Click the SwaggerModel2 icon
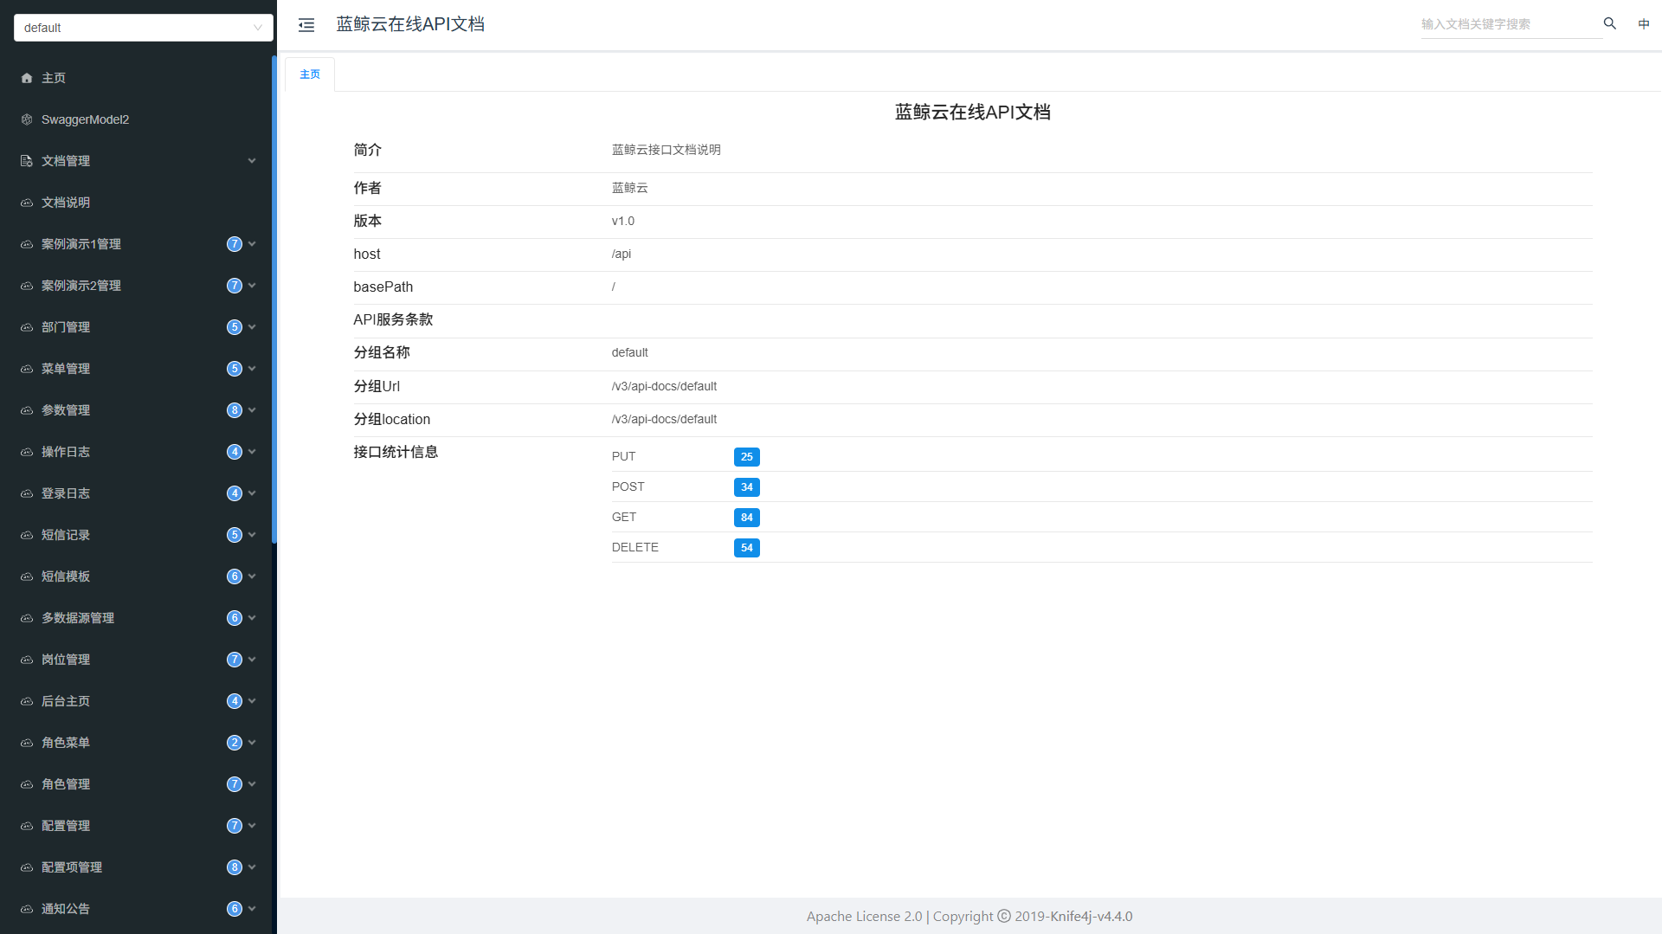This screenshot has height=934, width=1662. tap(27, 119)
